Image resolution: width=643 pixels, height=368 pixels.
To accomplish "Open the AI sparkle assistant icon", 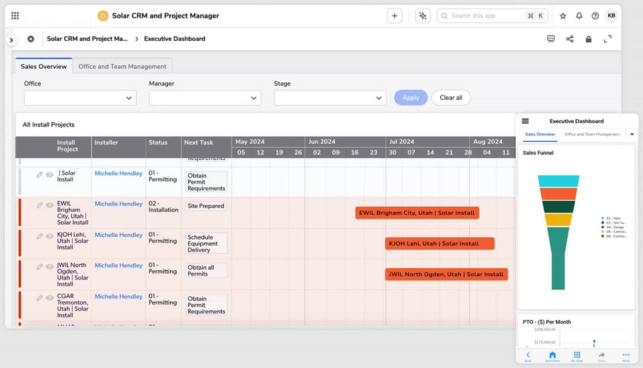I will [422, 16].
